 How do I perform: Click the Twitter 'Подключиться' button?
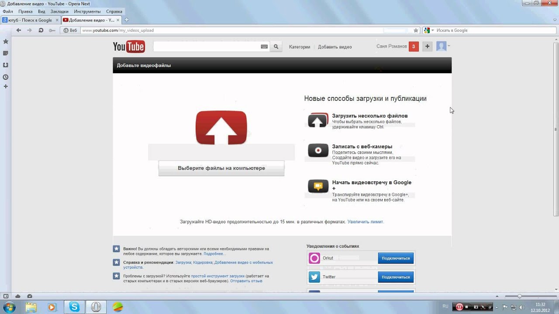[396, 277]
